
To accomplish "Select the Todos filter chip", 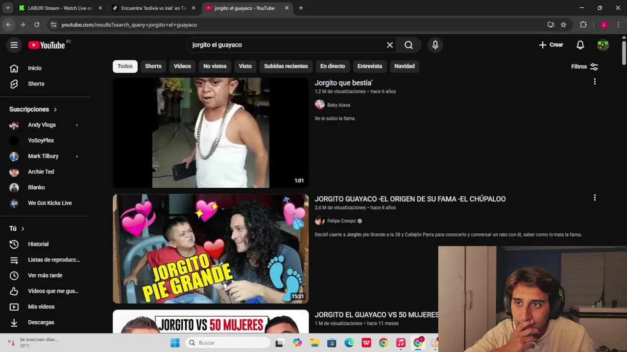I will [125, 66].
